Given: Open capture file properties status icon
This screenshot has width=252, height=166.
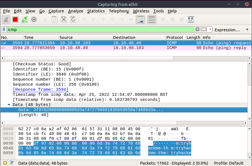Looking at the screenshot, I should [11, 163].
